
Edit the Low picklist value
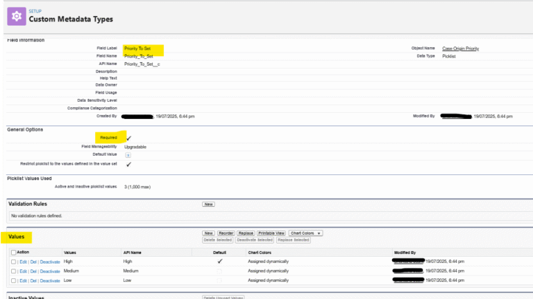click(23, 281)
